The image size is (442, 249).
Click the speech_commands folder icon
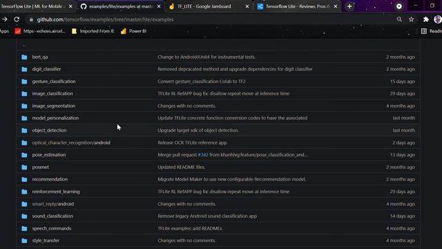click(25, 229)
